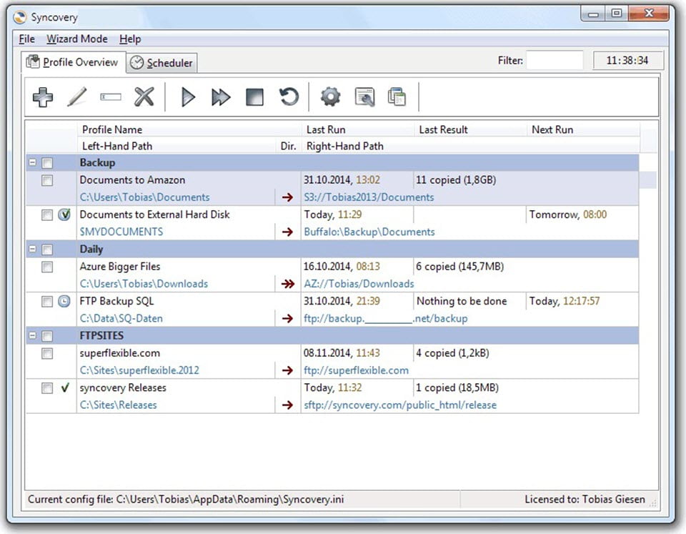
Task: Delete profile with the X icon
Action: 144,97
